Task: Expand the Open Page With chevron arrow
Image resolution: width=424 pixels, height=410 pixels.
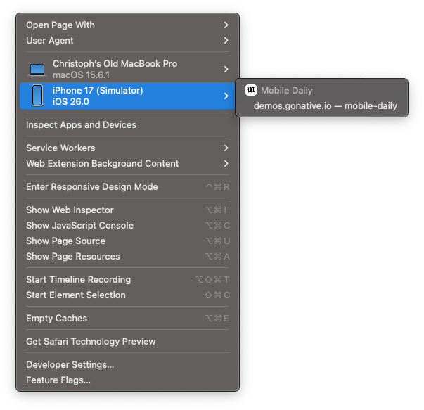Action: 226,25
